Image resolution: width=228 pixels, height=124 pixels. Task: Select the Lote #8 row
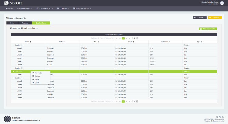click(114, 98)
